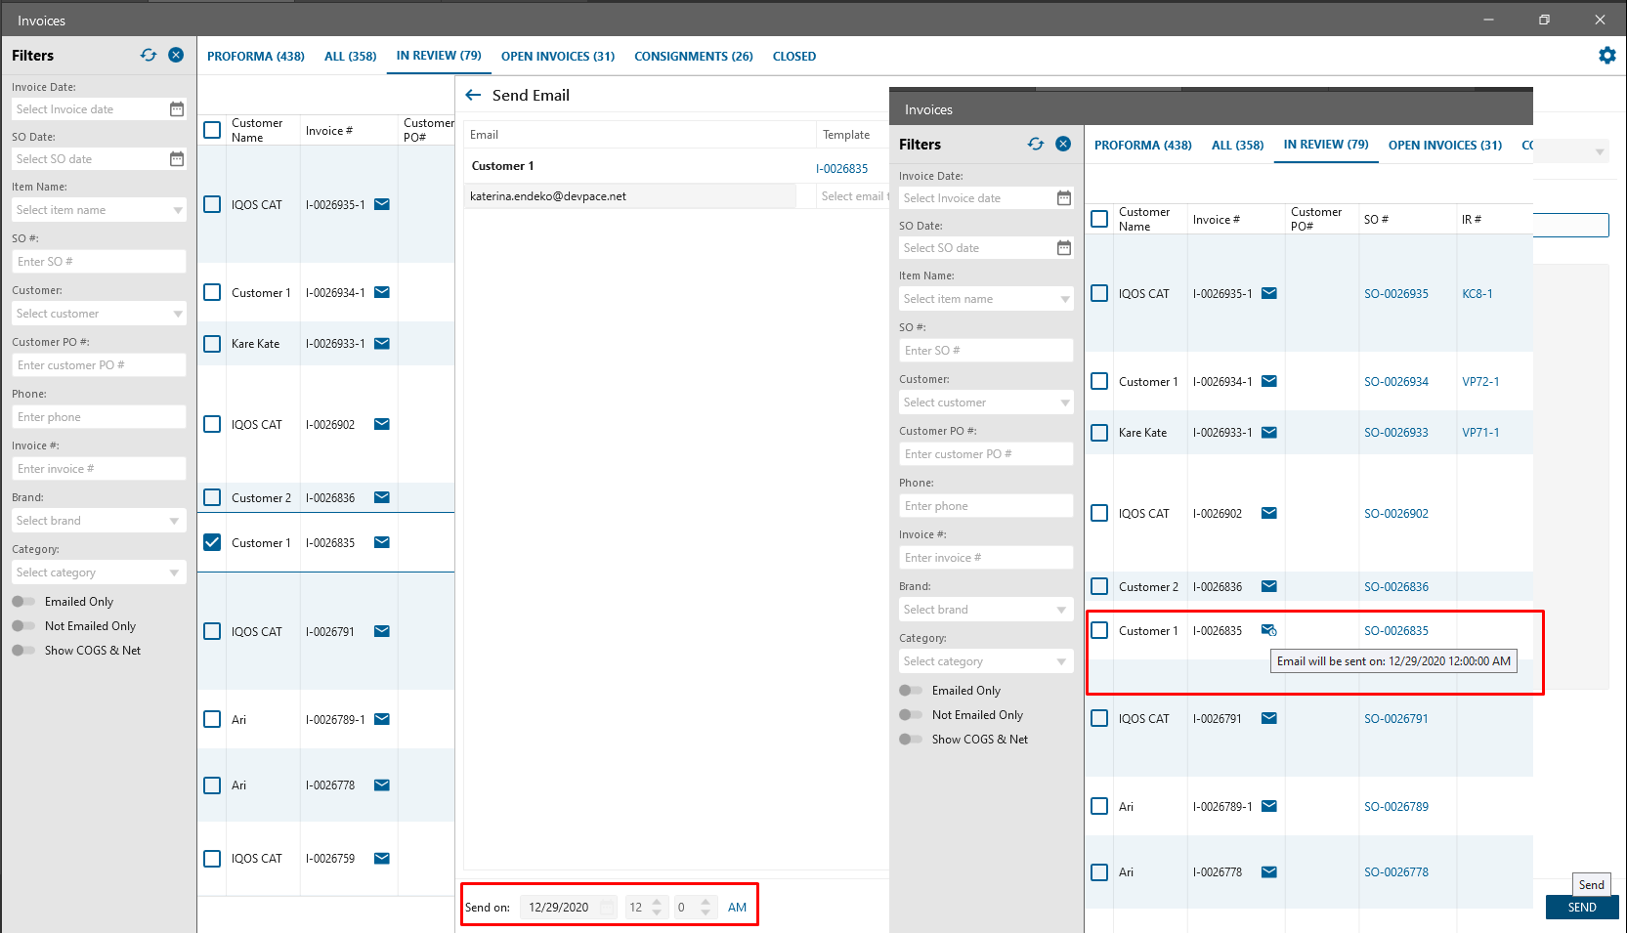Switch to the CONSIGNMENTS (26) tab
1627x933 pixels.
pyautogui.click(x=694, y=57)
